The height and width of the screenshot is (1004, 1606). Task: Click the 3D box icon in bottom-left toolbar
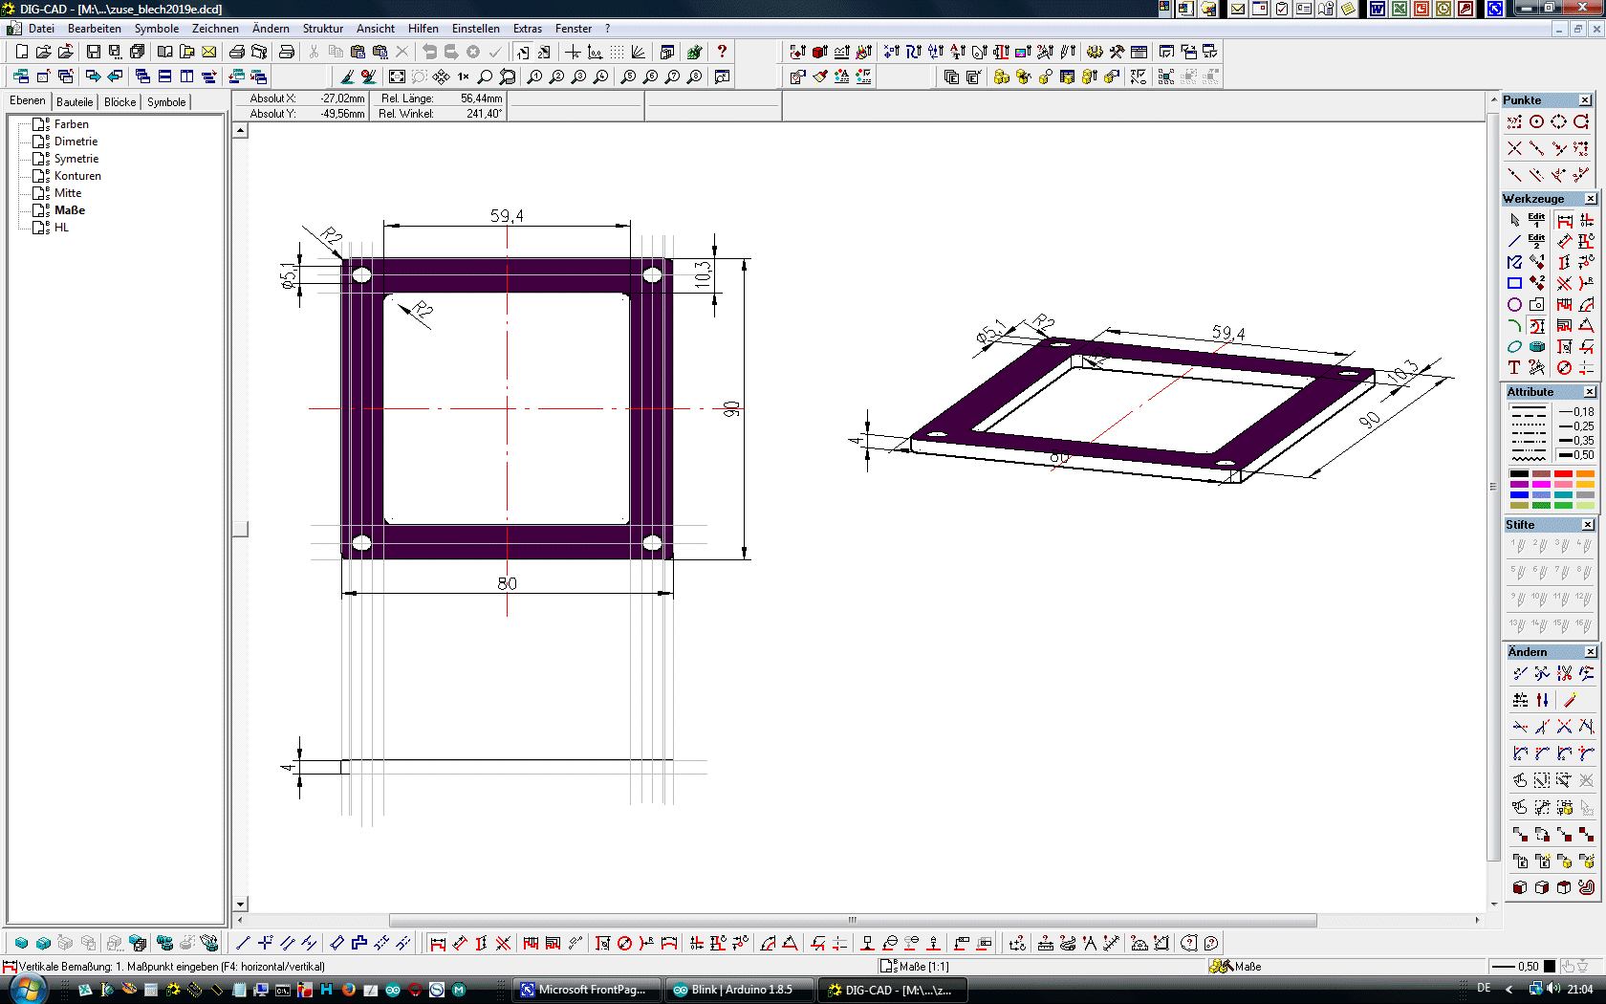pyautogui.click(x=21, y=943)
